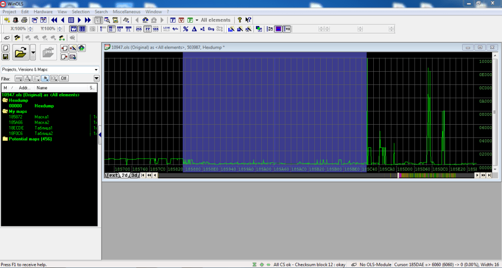
Task: Click the question mark help icon
Action: (239, 20)
